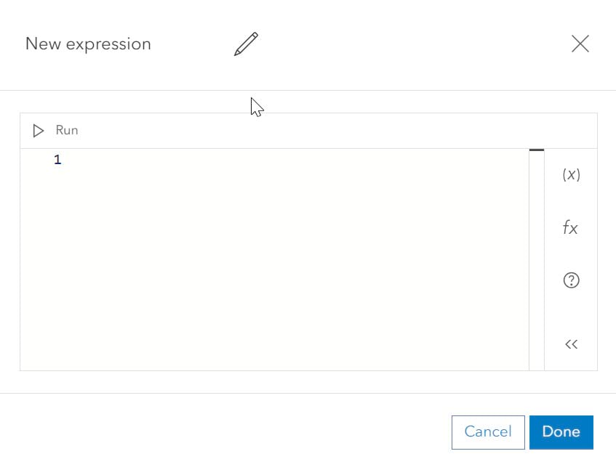Viewport: 616px width, 467px height.
Task: Cancel the expression edits
Action: [x=488, y=432]
